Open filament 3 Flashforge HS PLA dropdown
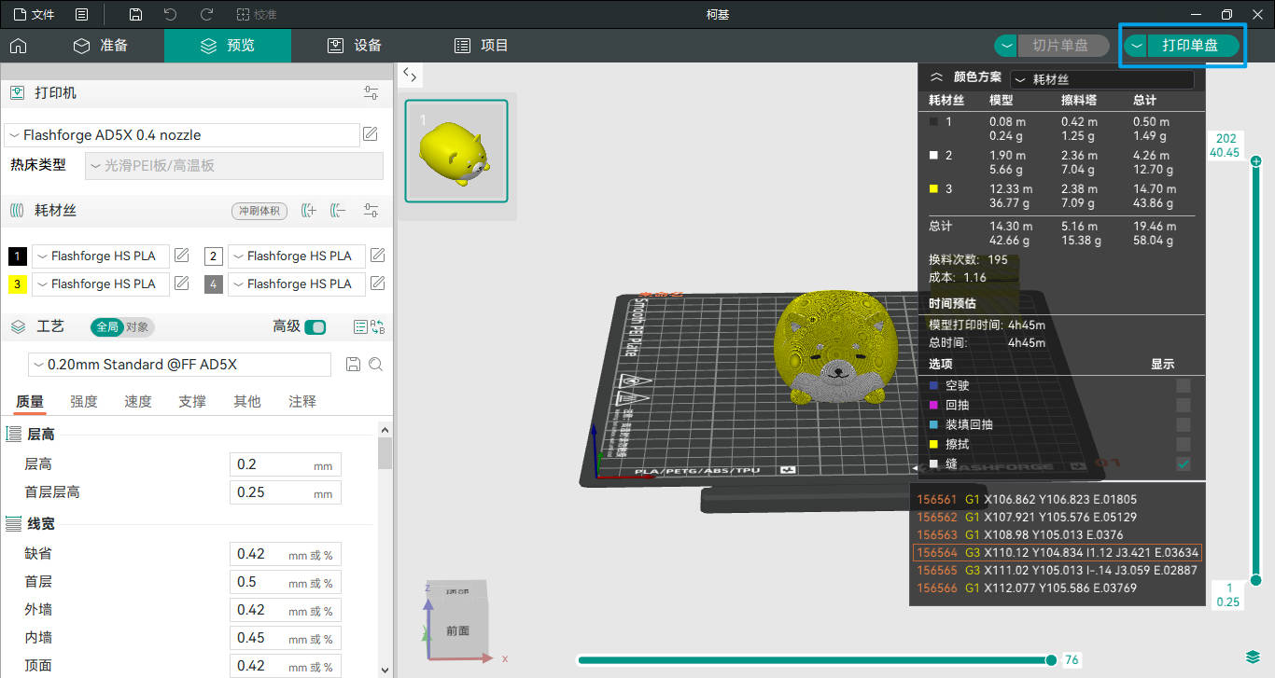 101,284
